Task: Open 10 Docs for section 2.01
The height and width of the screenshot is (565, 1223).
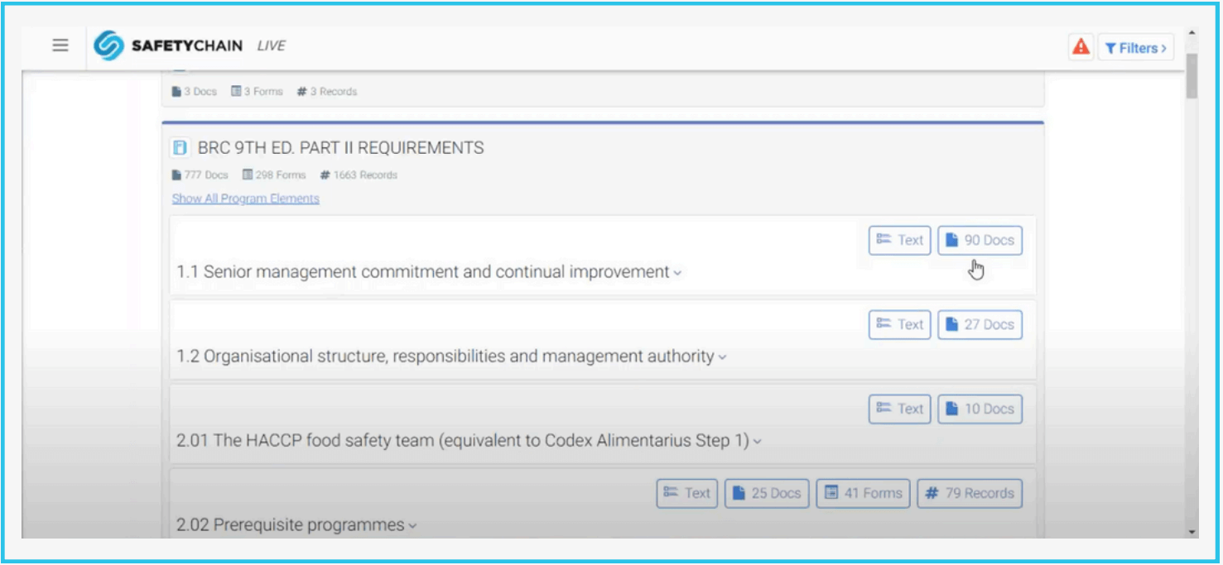Action: pos(980,409)
